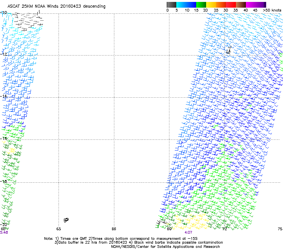This screenshot has width=283, height=249.
Task: Click the purple pass time '5:48'
Action: click(4, 233)
